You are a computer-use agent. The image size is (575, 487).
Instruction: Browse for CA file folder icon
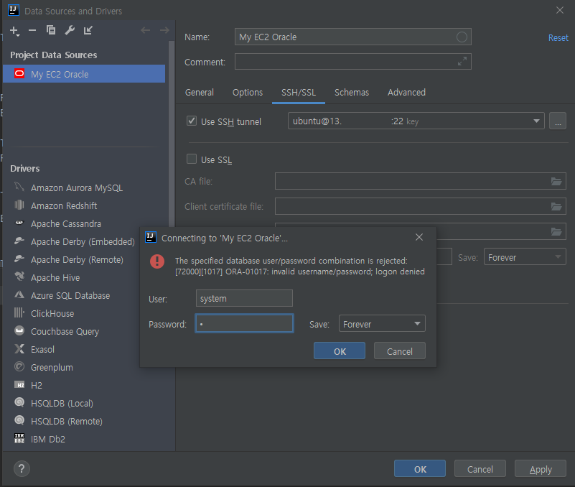pos(556,181)
